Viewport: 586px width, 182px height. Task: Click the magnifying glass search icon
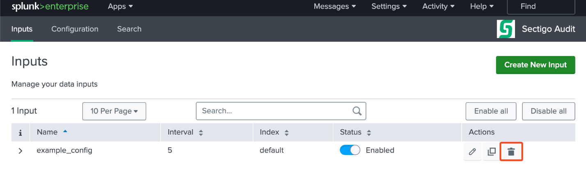click(357, 111)
